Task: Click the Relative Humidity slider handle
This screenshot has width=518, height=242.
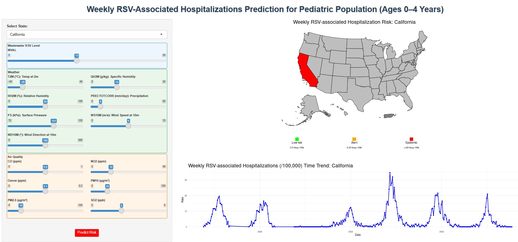Action: coord(45,106)
